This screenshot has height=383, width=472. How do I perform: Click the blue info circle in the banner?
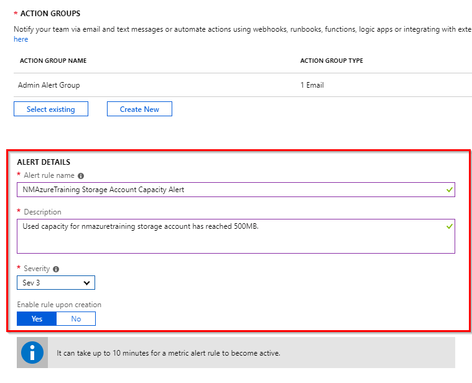[x=32, y=353]
